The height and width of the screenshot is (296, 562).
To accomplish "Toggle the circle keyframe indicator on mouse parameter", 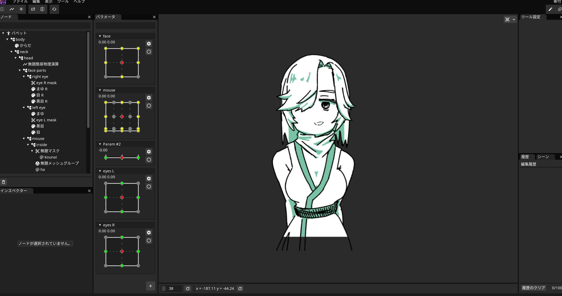I will 149,105.
